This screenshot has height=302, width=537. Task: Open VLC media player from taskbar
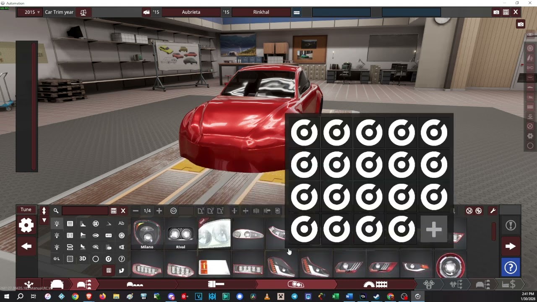click(267, 297)
